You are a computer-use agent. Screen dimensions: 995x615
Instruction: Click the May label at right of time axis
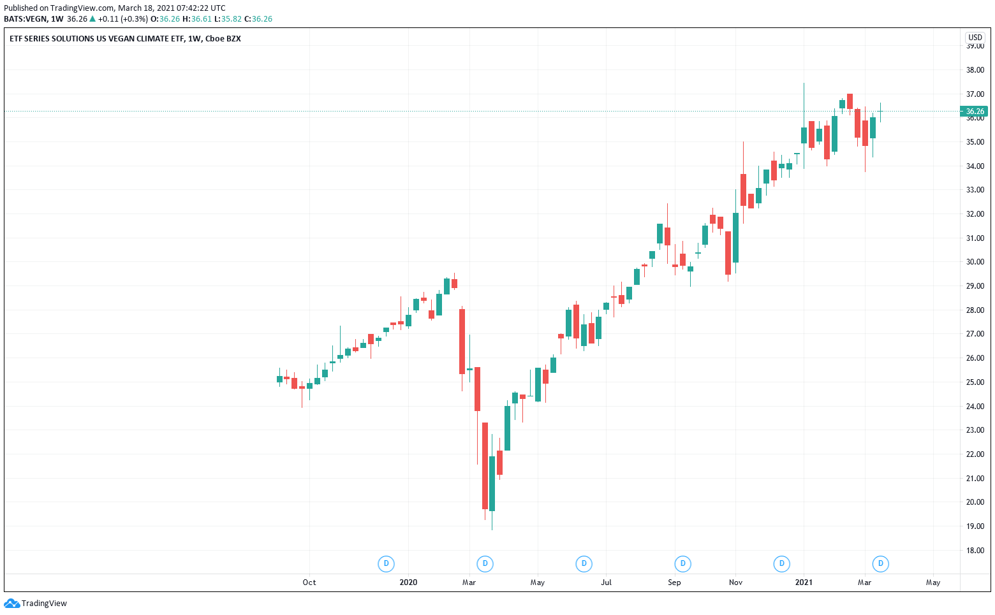933,582
